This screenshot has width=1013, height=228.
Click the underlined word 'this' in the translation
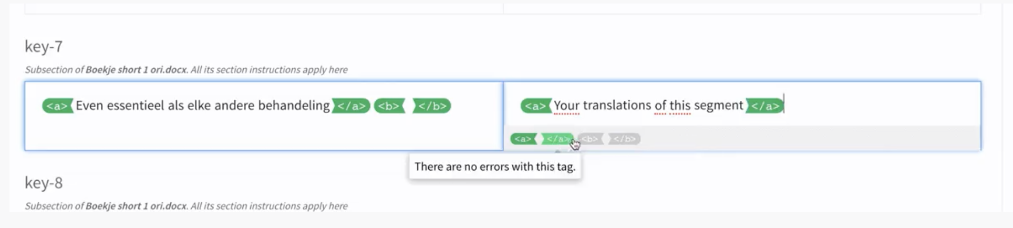coord(680,106)
